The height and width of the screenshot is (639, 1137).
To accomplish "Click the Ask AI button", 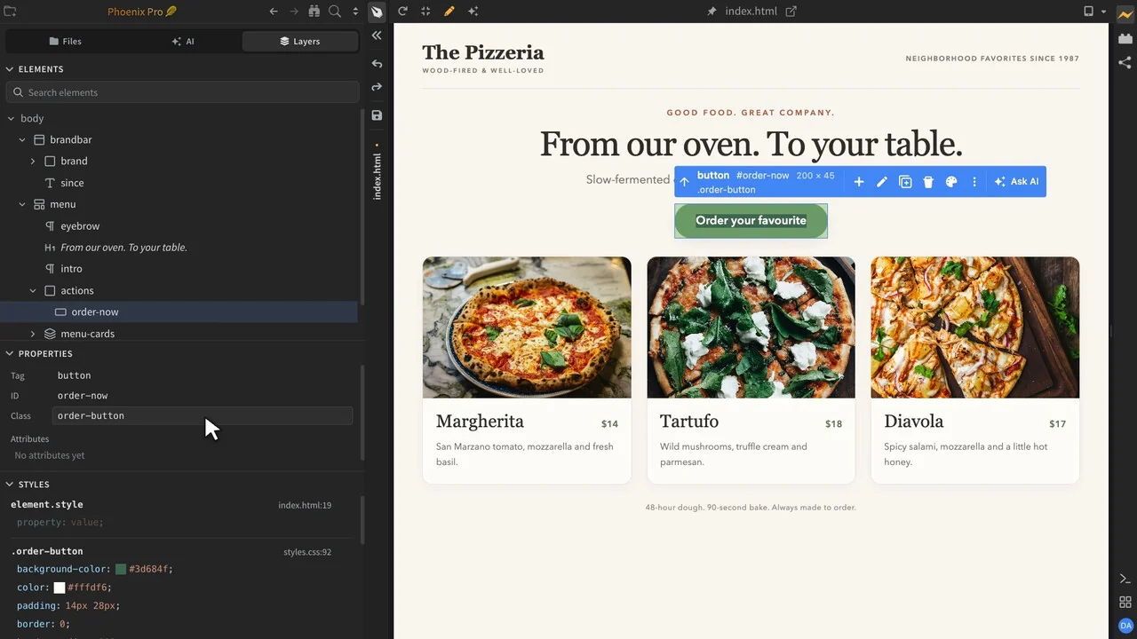I will coord(1016,182).
